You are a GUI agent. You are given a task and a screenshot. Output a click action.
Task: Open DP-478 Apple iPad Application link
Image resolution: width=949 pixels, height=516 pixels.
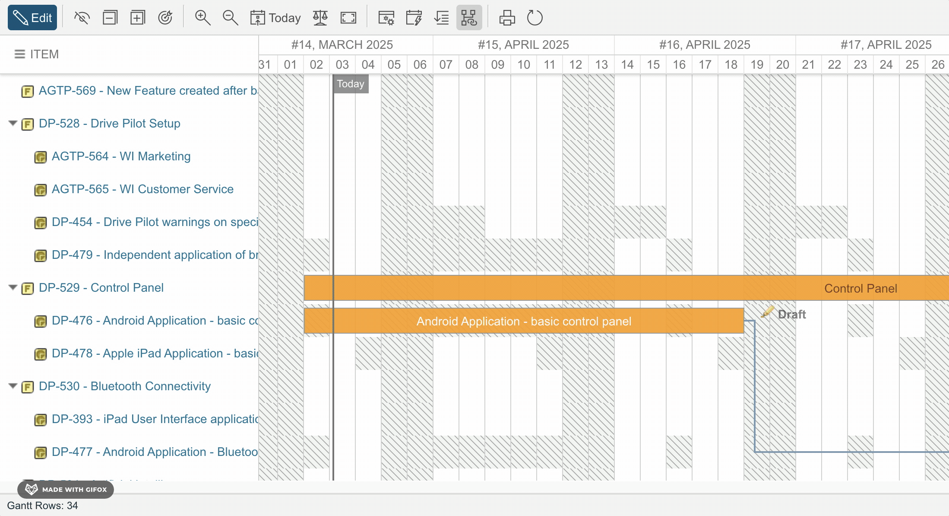tap(155, 354)
